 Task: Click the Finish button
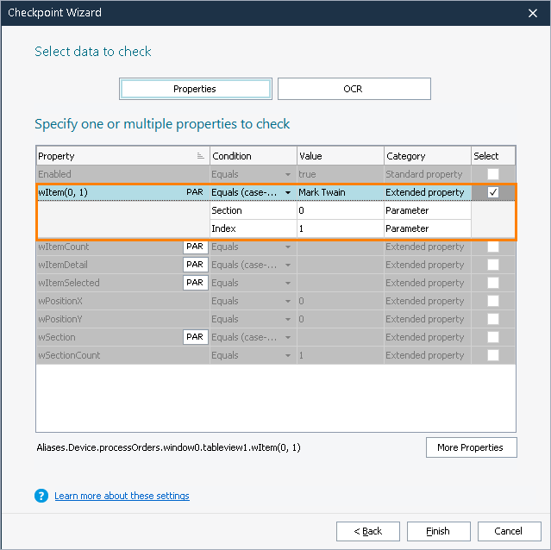pyautogui.click(x=438, y=531)
